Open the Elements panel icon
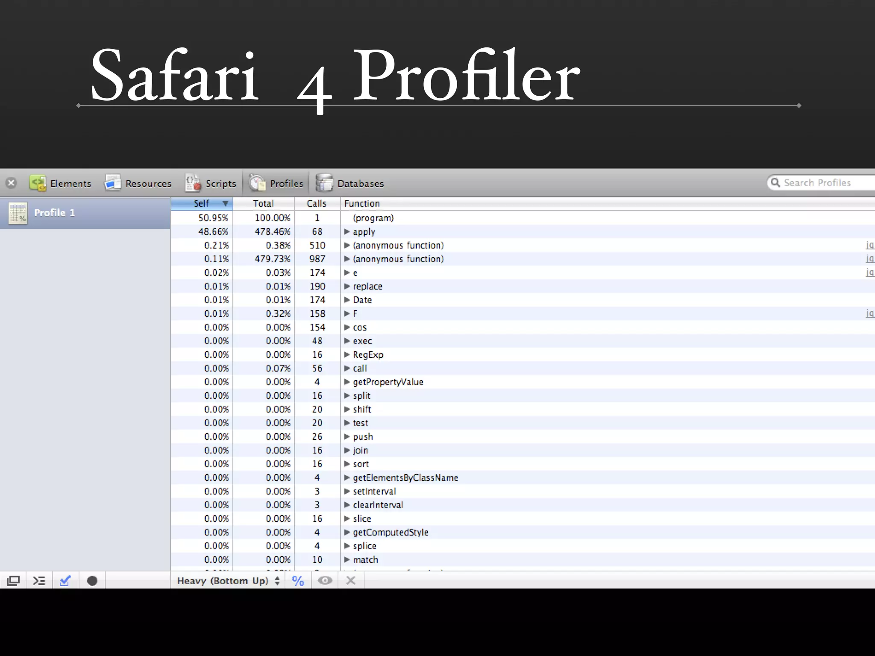This screenshot has height=656, width=875. point(38,183)
